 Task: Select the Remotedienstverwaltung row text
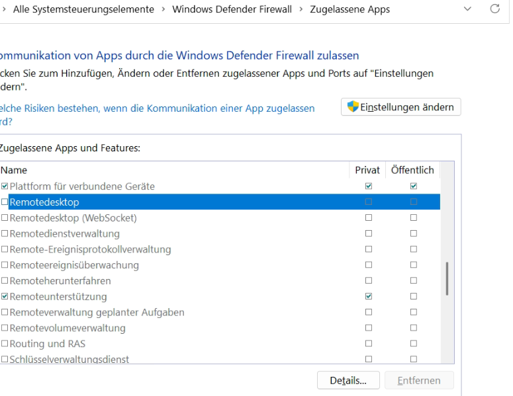tap(65, 233)
